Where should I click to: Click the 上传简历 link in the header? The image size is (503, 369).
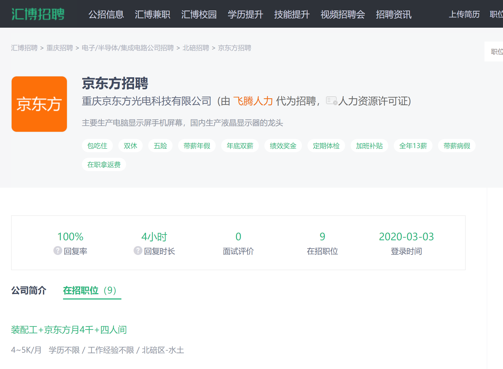click(x=464, y=14)
